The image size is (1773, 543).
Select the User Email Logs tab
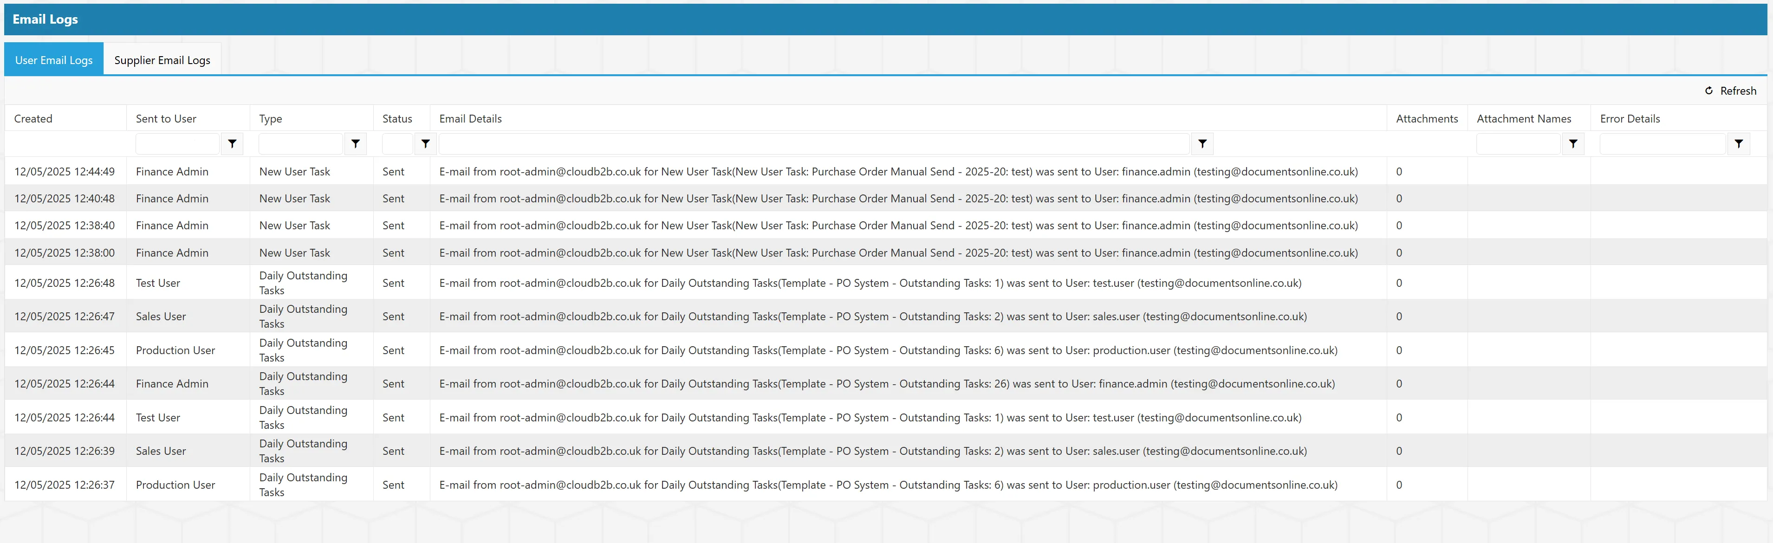point(54,60)
